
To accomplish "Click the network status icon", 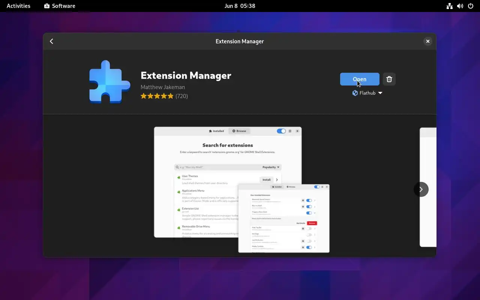I will [450, 6].
